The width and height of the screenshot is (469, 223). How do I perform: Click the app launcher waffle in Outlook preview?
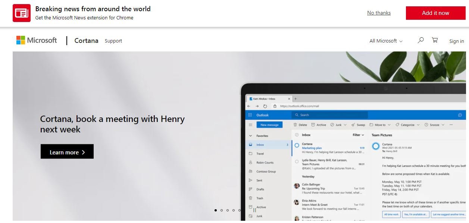tap(250, 115)
